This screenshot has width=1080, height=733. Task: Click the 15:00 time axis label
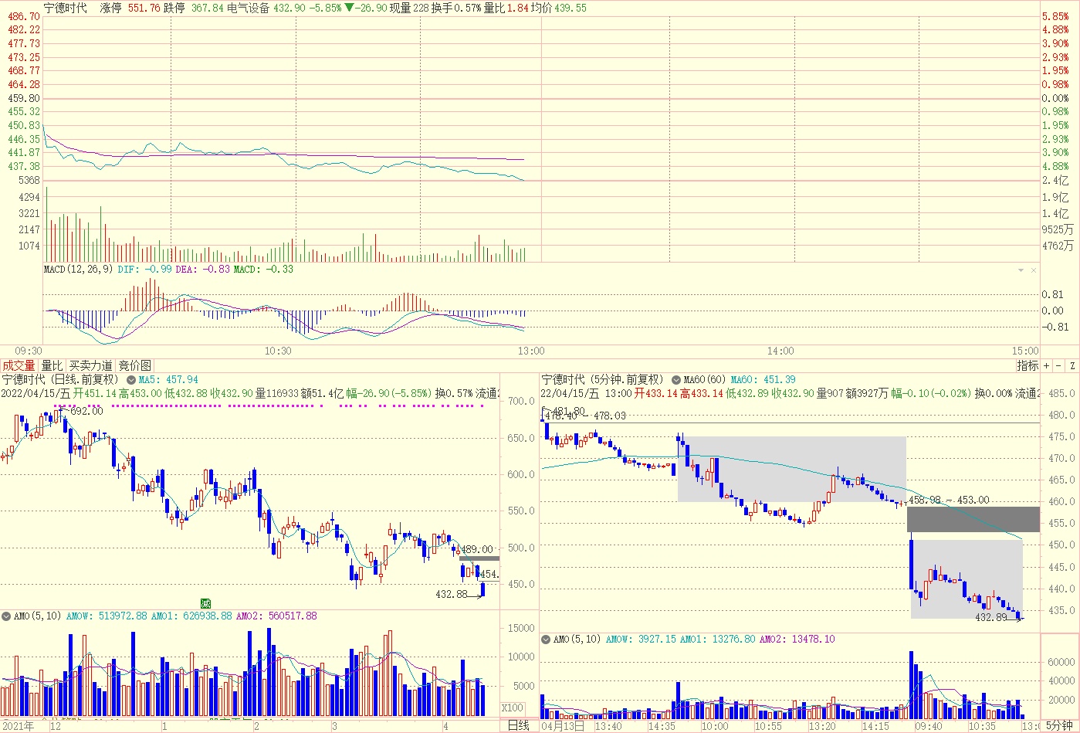(x=1026, y=351)
